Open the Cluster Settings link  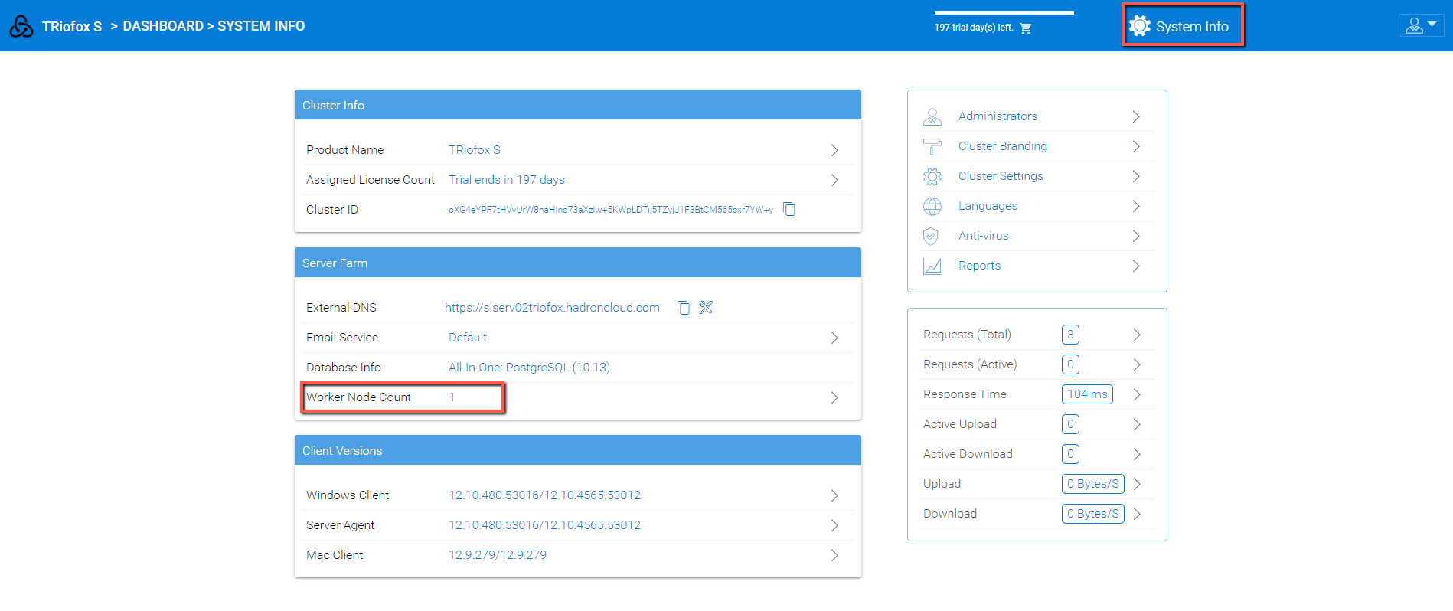click(1001, 176)
